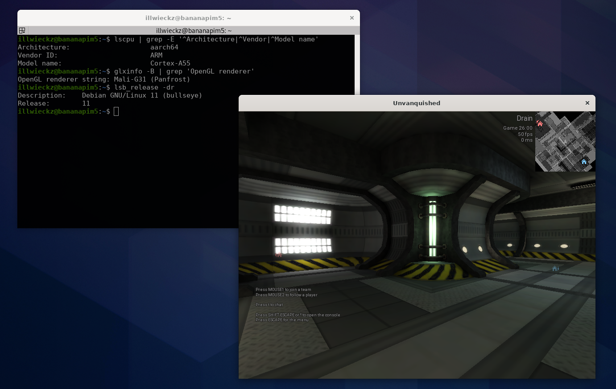Click the terminal cursor at the last prompt
Viewport: 616px width, 389px height.
pyautogui.click(x=116, y=111)
